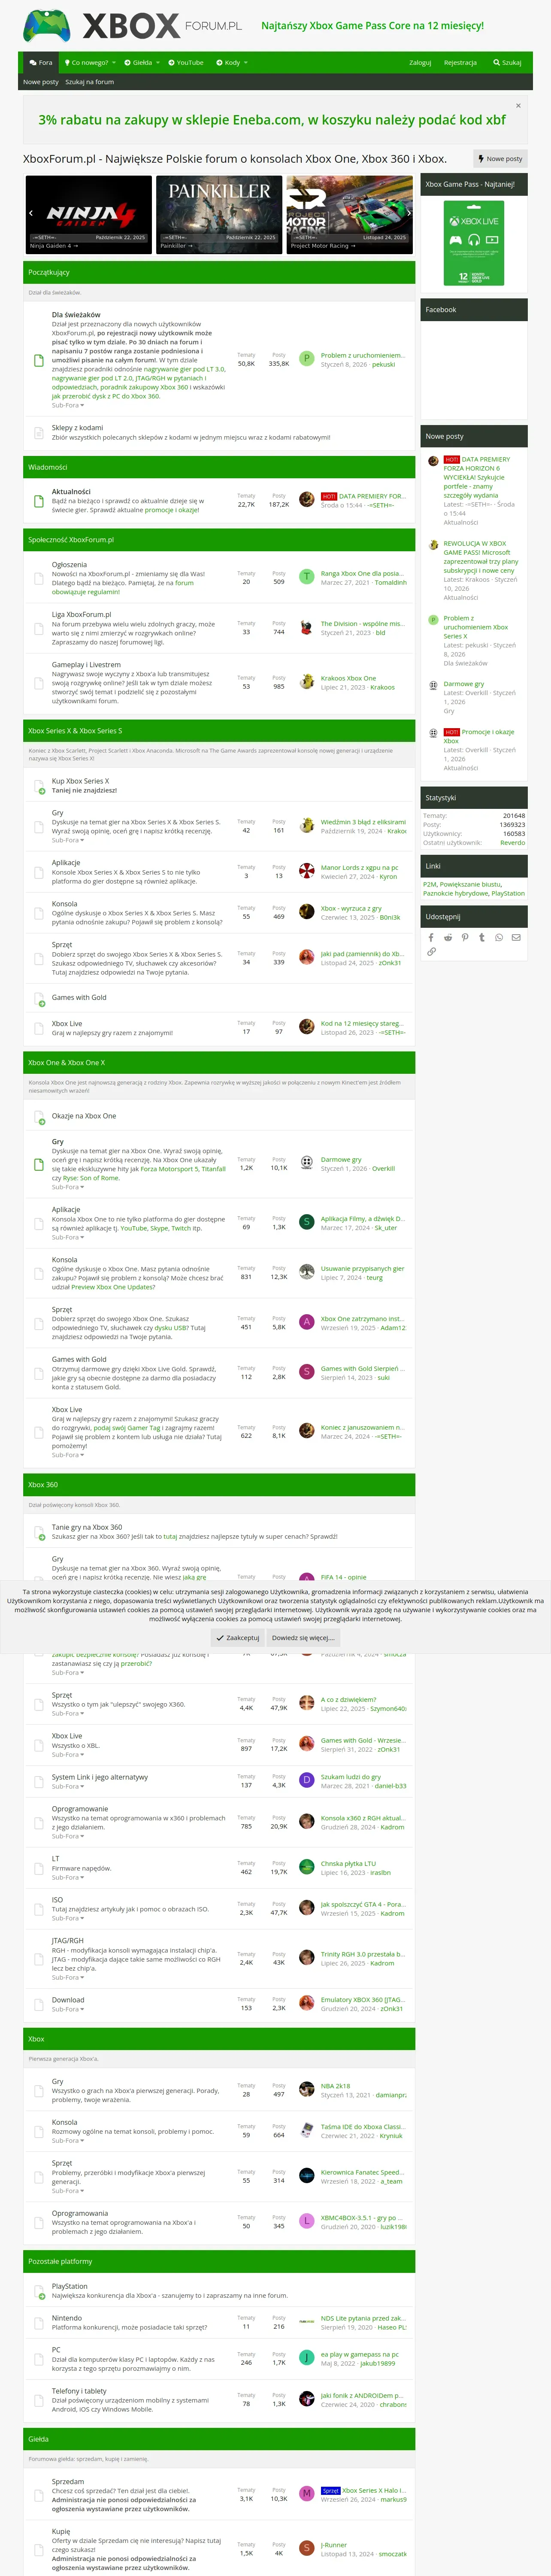Share the page by email icon

click(516, 937)
